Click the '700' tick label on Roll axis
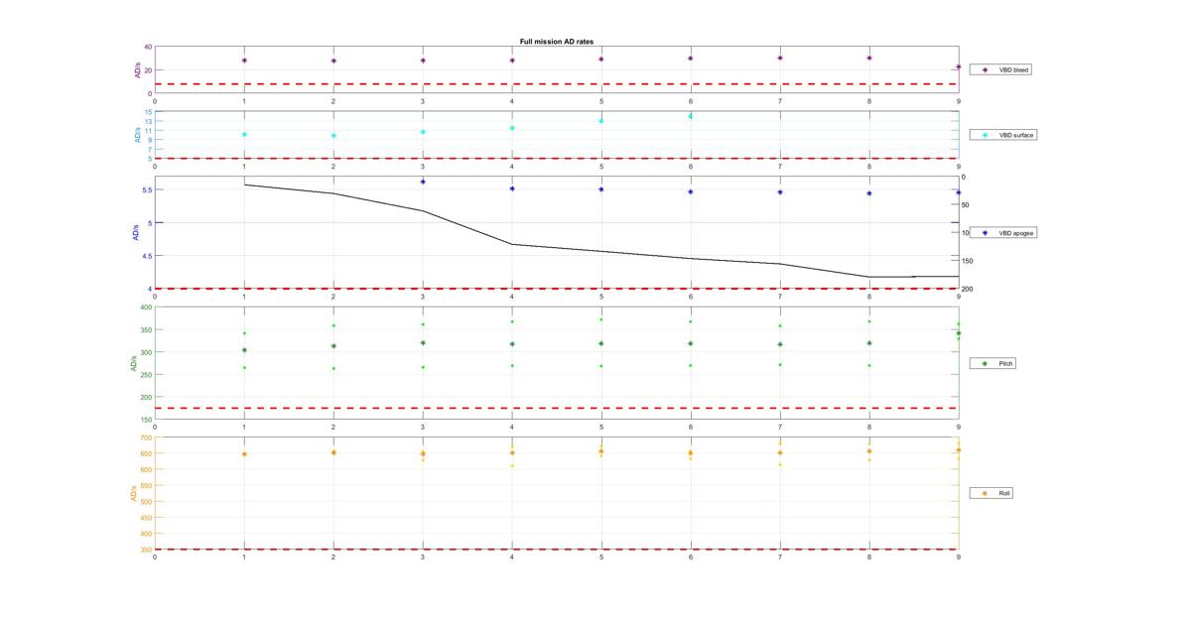This screenshot has width=1191, height=617. (x=145, y=437)
